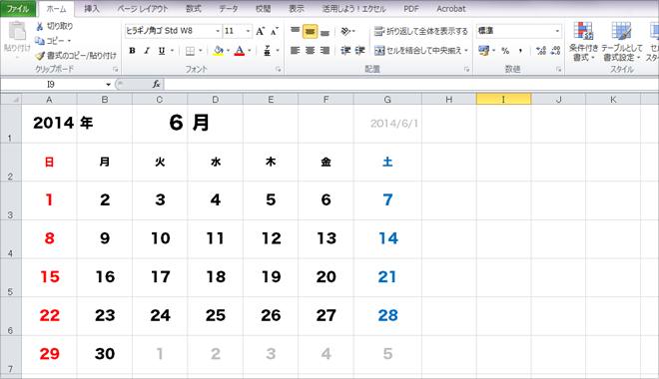Open the fill color dropdown arrow
659x379 pixels.
click(x=229, y=51)
